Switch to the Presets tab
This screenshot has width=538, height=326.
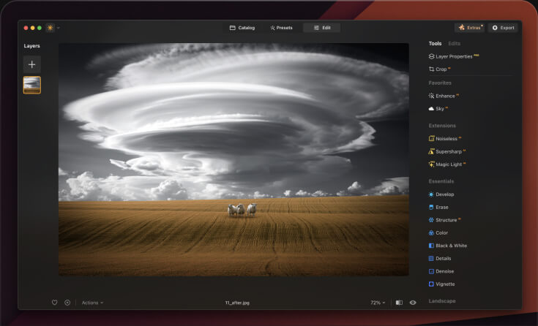[x=281, y=28]
